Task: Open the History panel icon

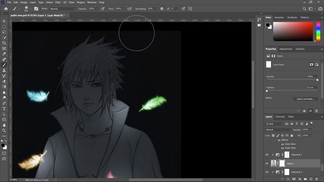Action: coord(259,19)
